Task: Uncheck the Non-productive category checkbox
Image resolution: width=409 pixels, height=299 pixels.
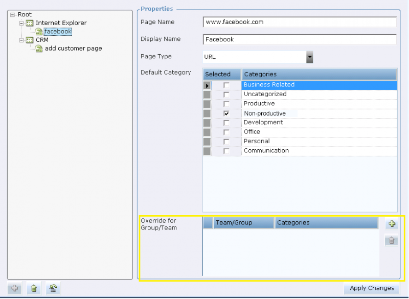Action: (226, 113)
